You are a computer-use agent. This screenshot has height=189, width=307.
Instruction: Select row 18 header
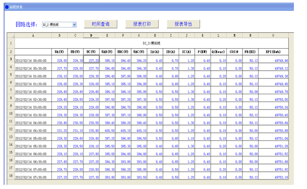point(11,176)
